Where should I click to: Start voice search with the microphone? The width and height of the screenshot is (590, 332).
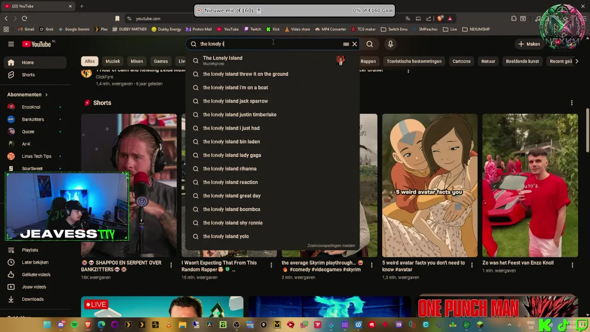pos(390,44)
